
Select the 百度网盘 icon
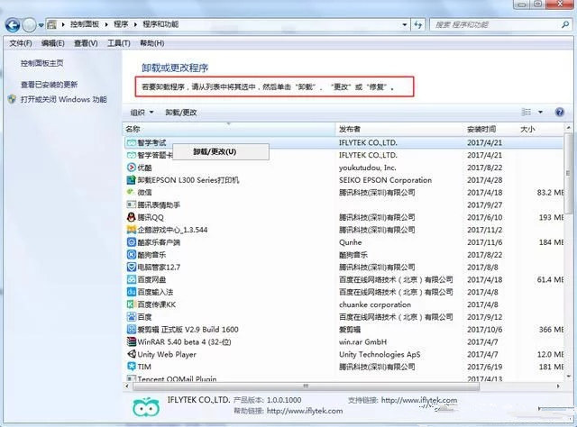pyautogui.click(x=132, y=279)
